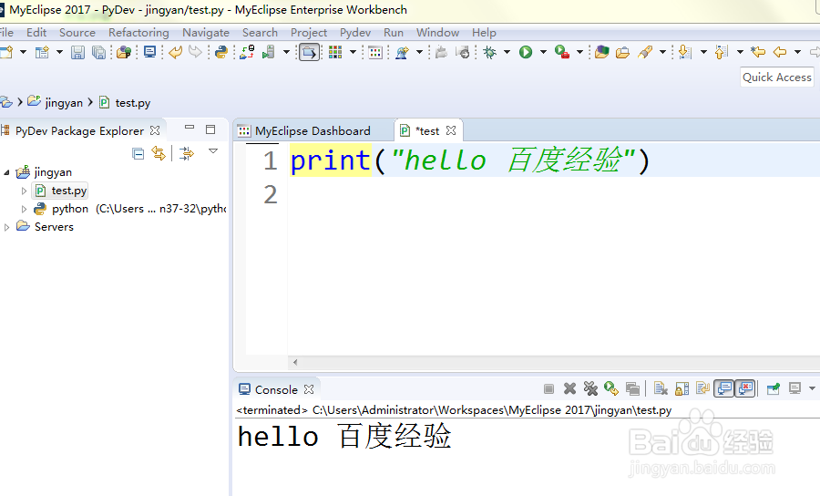This screenshot has height=496, width=820.
Task: Open the Run button dropdown arrow
Action: click(543, 52)
